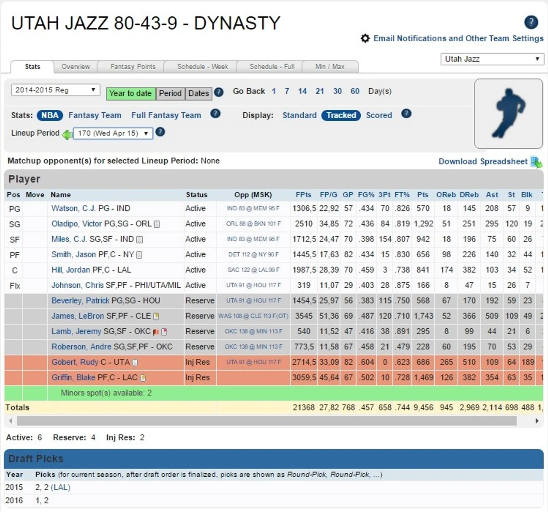The height and width of the screenshot is (512, 548).
Task: Select the Period date range toggle
Action: tap(170, 93)
